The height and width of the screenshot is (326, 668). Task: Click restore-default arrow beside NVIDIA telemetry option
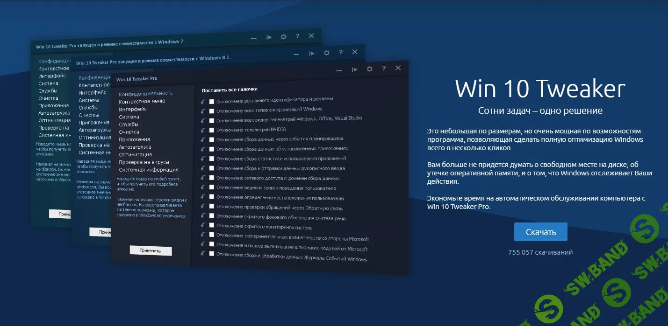click(x=203, y=129)
